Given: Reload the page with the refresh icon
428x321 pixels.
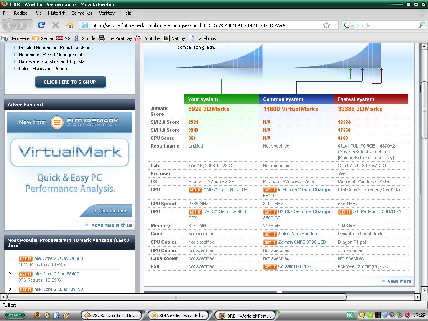Looking at the screenshot, I should [41, 25].
